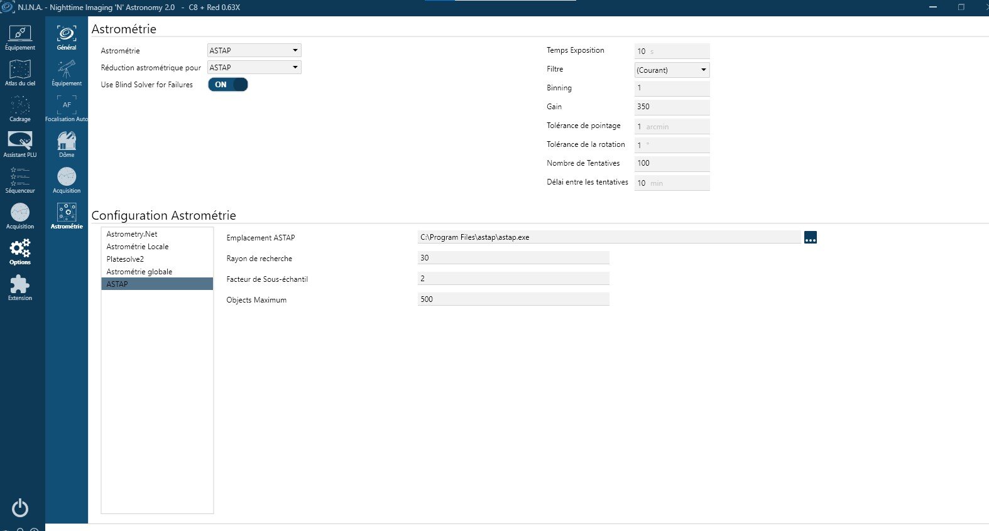The image size is (989, 531).
Task: Click the Tolérance de la rotation field
Action: (672, 145)
